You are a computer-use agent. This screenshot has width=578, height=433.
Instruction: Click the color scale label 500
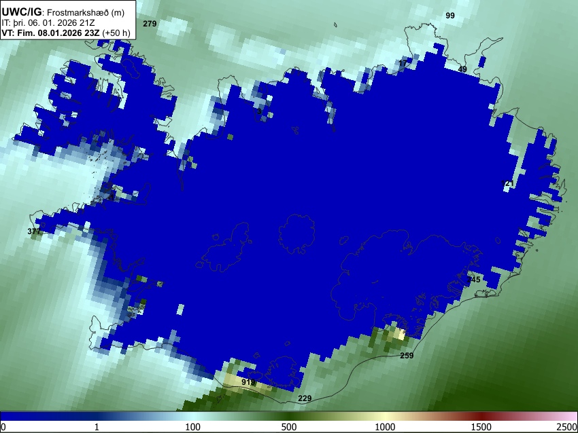pyautogui.click(x=289, y=427)
